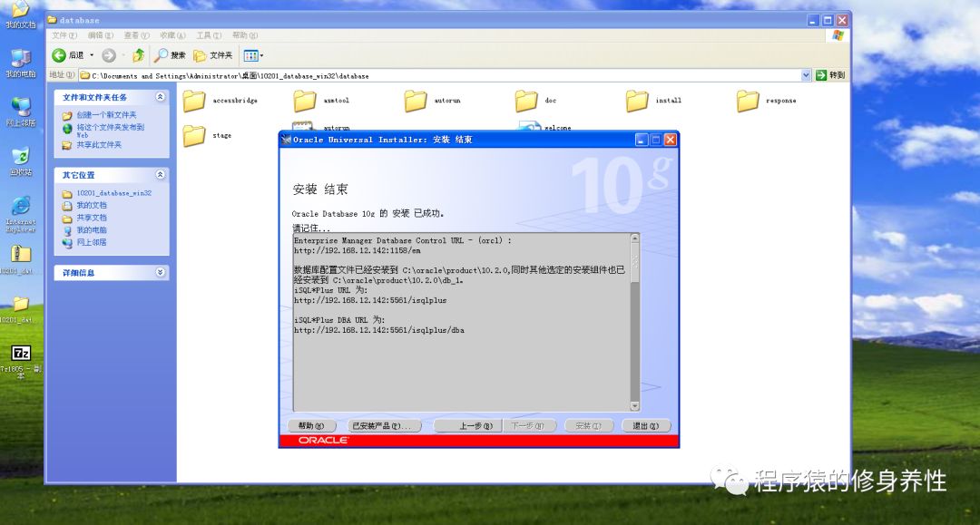The height and width of the screenshot is (525, 980).
Task: Select the doc folder
Action: 526,101
